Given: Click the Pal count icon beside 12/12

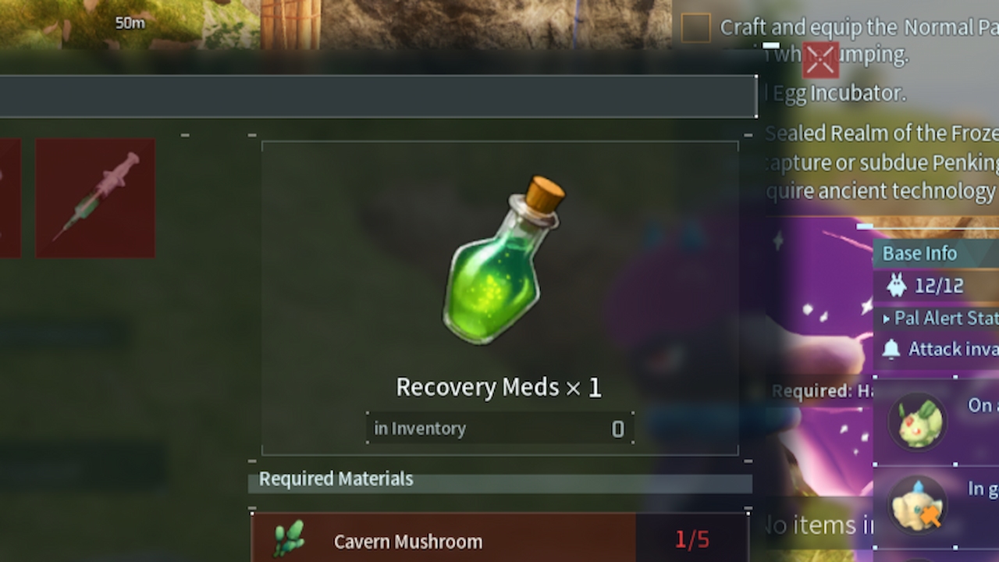Looking at the screenshot, I should [x=897, y=286].
